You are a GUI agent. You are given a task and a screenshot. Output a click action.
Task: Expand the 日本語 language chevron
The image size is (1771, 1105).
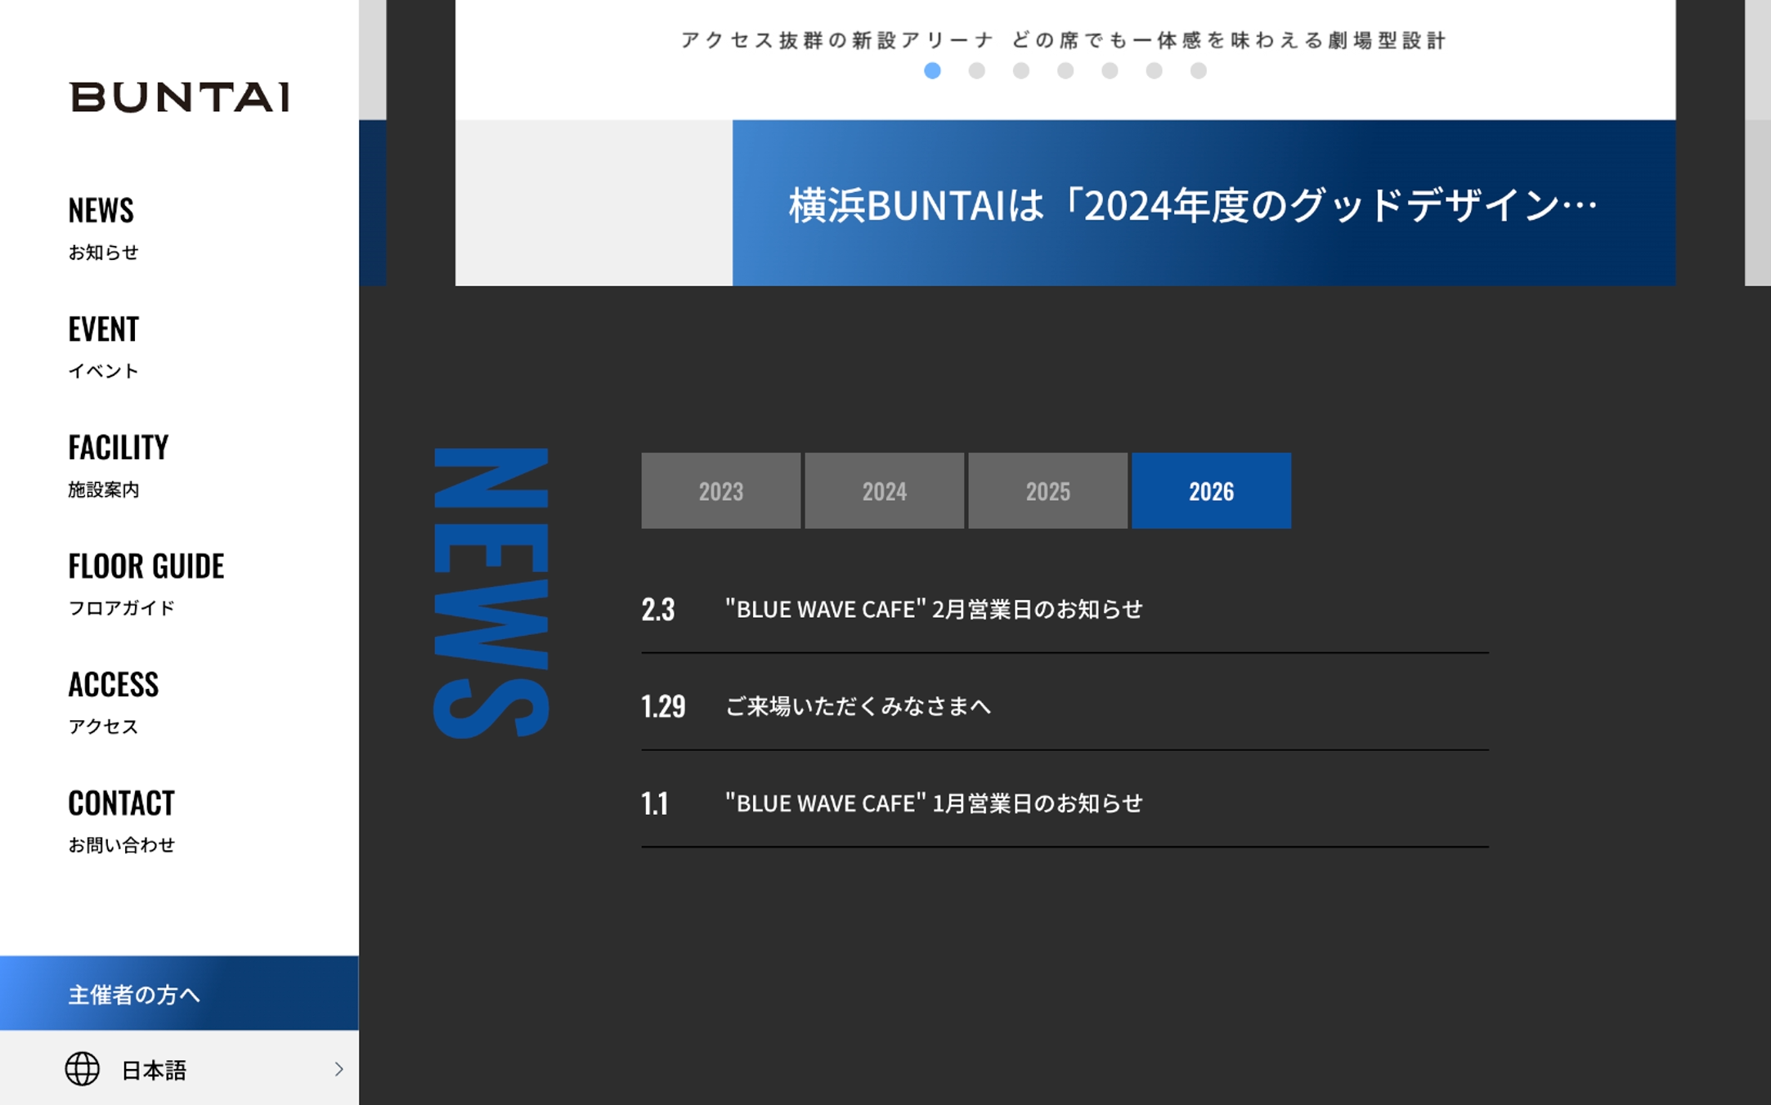339,1068
